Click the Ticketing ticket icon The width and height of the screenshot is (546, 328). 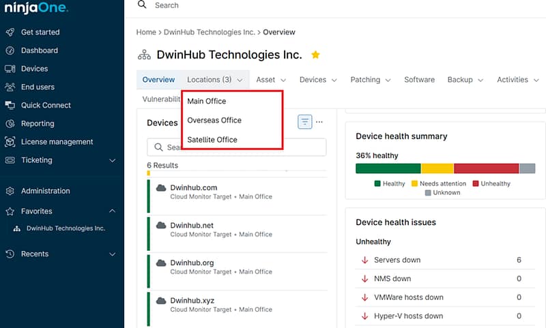[x=10, y=160]
